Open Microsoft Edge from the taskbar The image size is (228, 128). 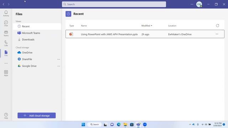pos(119,124)
